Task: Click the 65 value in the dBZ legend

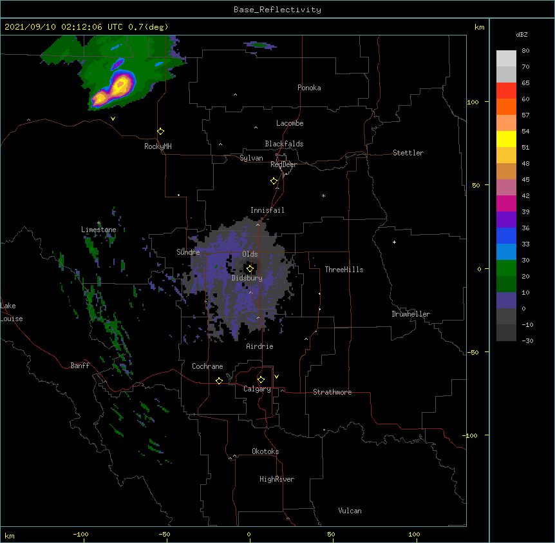Action: (x=525, y=83)
